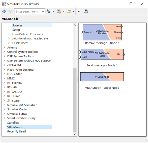Image resolution: width=148 pixels, height=143 pixels.
Task: Expand Control System Toolbox
Action: 4,52
